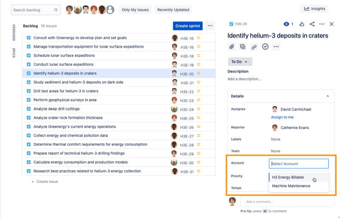Click the thumbs-up vote icon
Image resolution: width=340 pixels, height=218 pixels.
pos(302,24)
